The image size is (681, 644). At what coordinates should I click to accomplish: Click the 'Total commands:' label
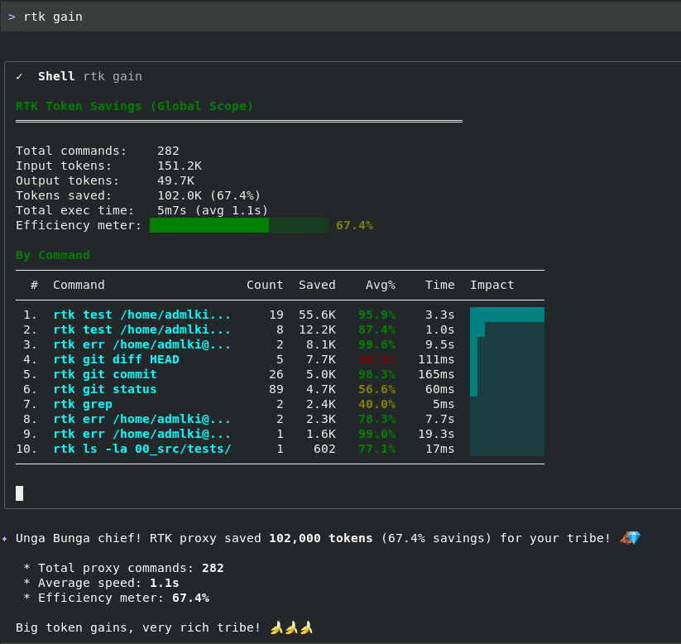click(x=71, y=151)
